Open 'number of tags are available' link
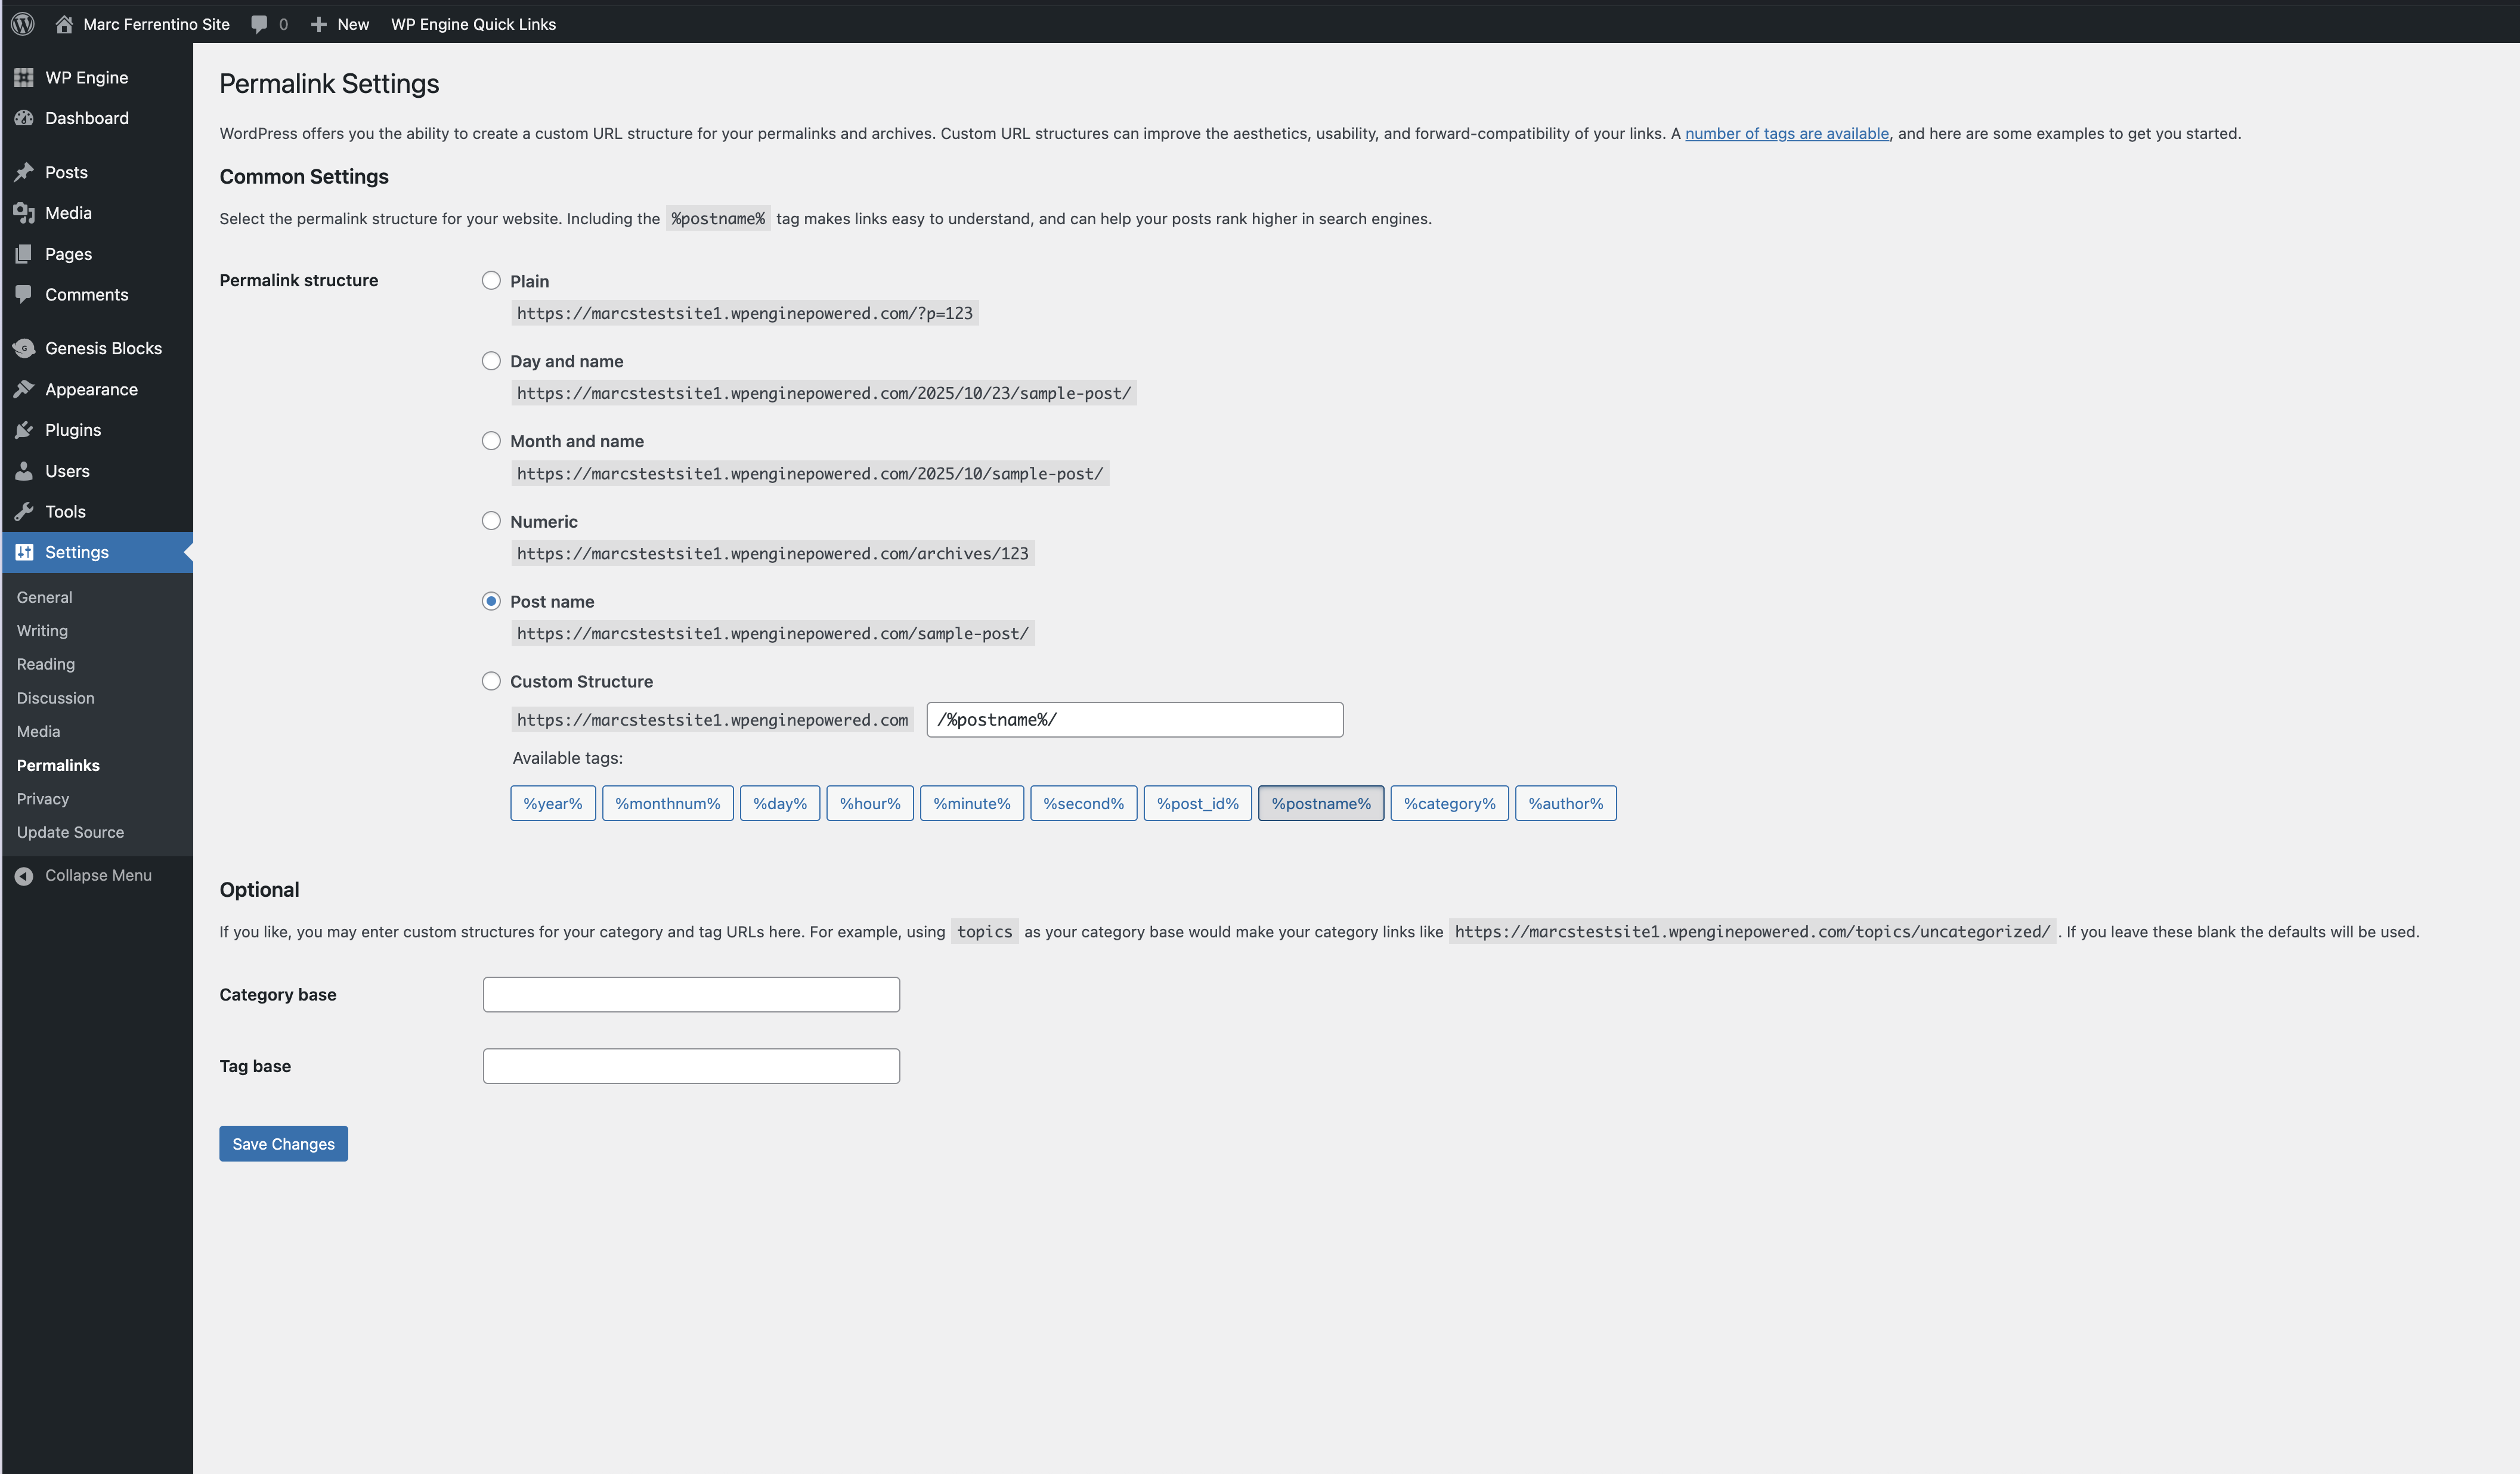2520x1474 pixels. click(1787, 133)
